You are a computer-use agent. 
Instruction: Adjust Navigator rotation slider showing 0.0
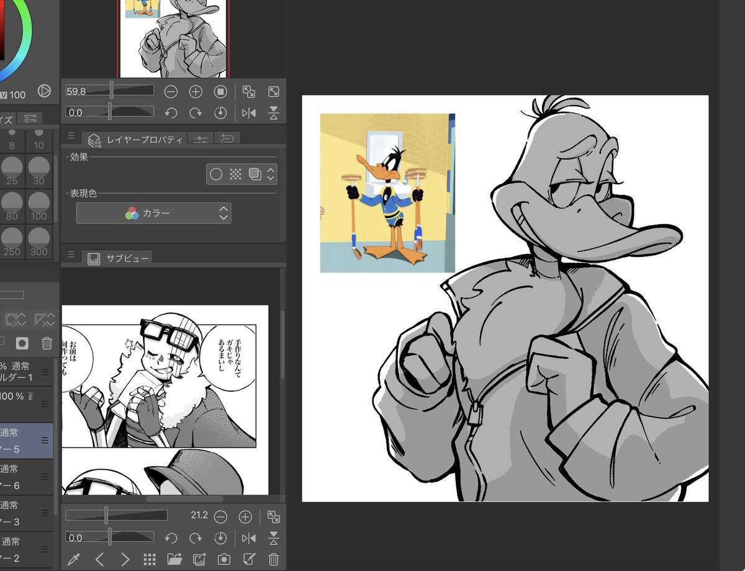(110, 112)
